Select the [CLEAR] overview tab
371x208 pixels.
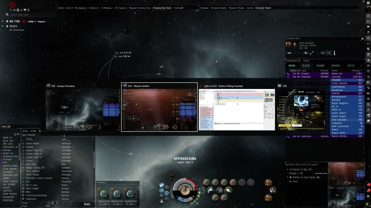coord(320,66)
